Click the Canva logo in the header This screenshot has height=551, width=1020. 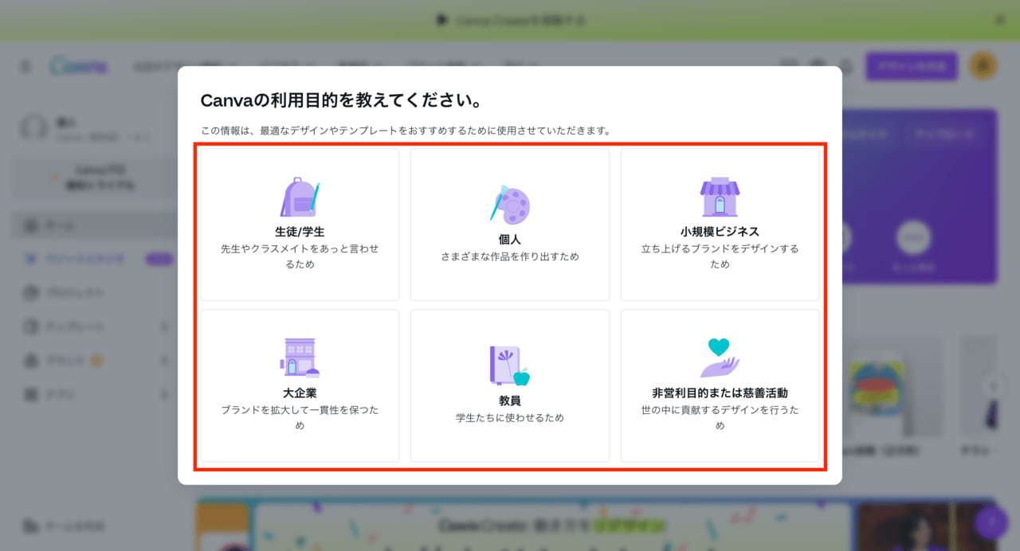(x=78, y=67)
